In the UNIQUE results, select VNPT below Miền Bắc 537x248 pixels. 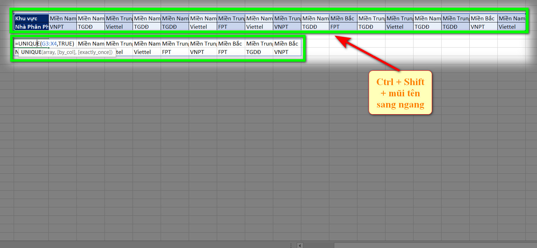pos(287,52)
